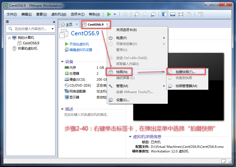Screen dimensions: 236x167
Task: Open the 文件(F) menu
Action: 12,14
